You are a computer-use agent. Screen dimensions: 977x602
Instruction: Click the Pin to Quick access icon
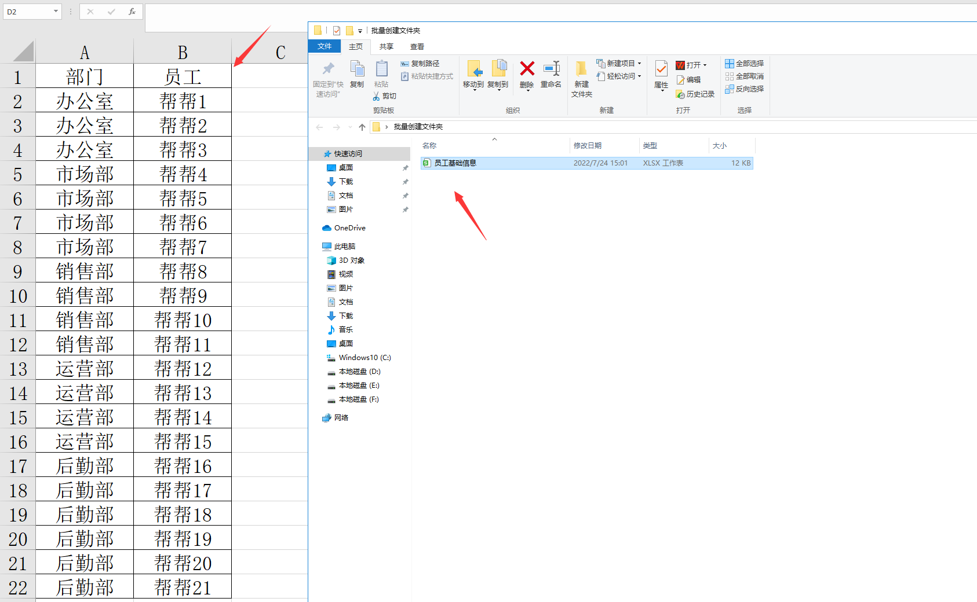(329, 69)
